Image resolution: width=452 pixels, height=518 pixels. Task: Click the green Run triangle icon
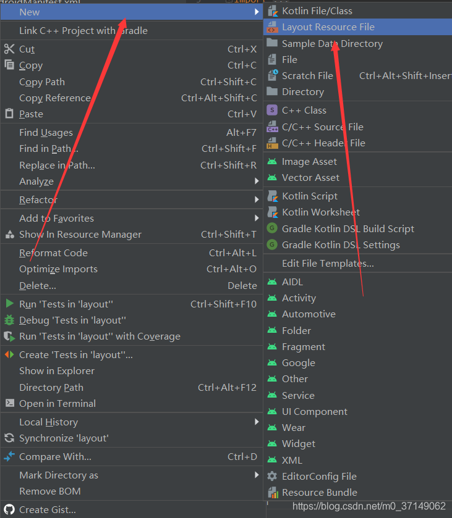click(10, 304)
